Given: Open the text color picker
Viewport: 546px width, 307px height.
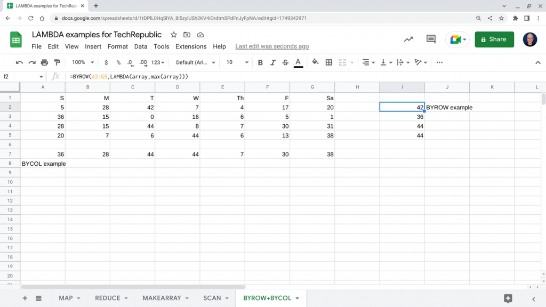Looking at the screenshot, I should [x=299, y=62].
